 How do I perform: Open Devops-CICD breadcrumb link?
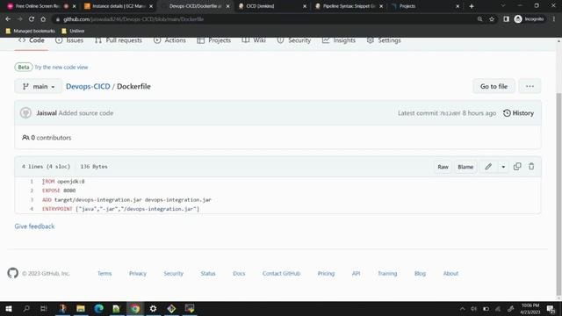[88, 86]
